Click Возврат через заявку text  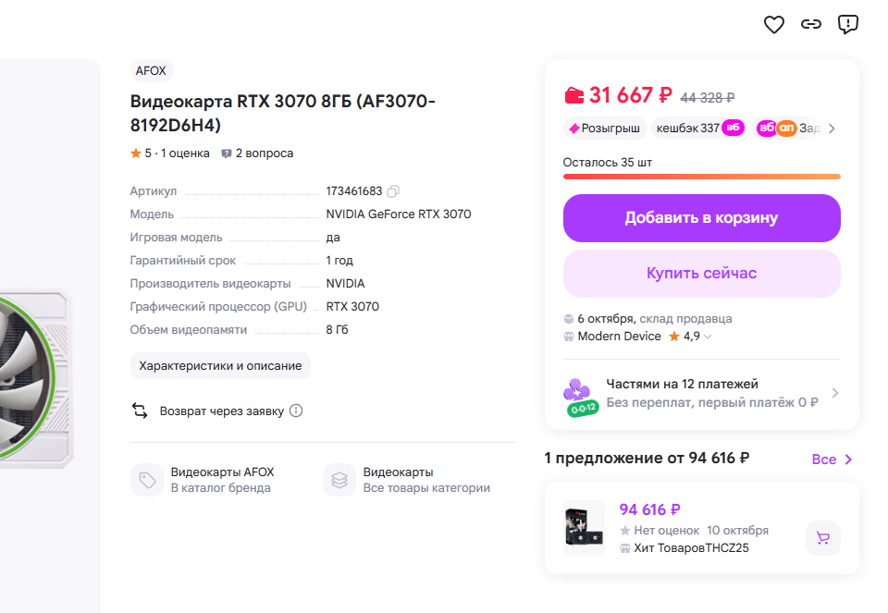(221, 411)
